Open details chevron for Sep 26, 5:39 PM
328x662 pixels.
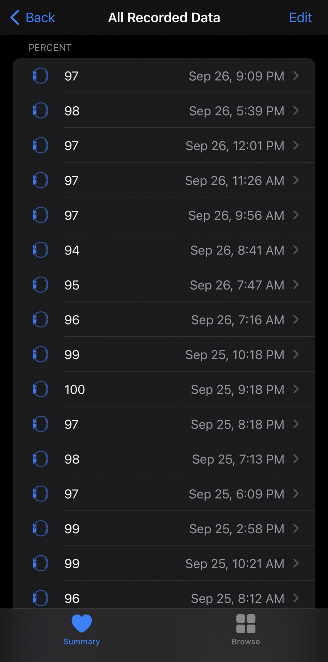pyautogui.click(x=296, y=111)
